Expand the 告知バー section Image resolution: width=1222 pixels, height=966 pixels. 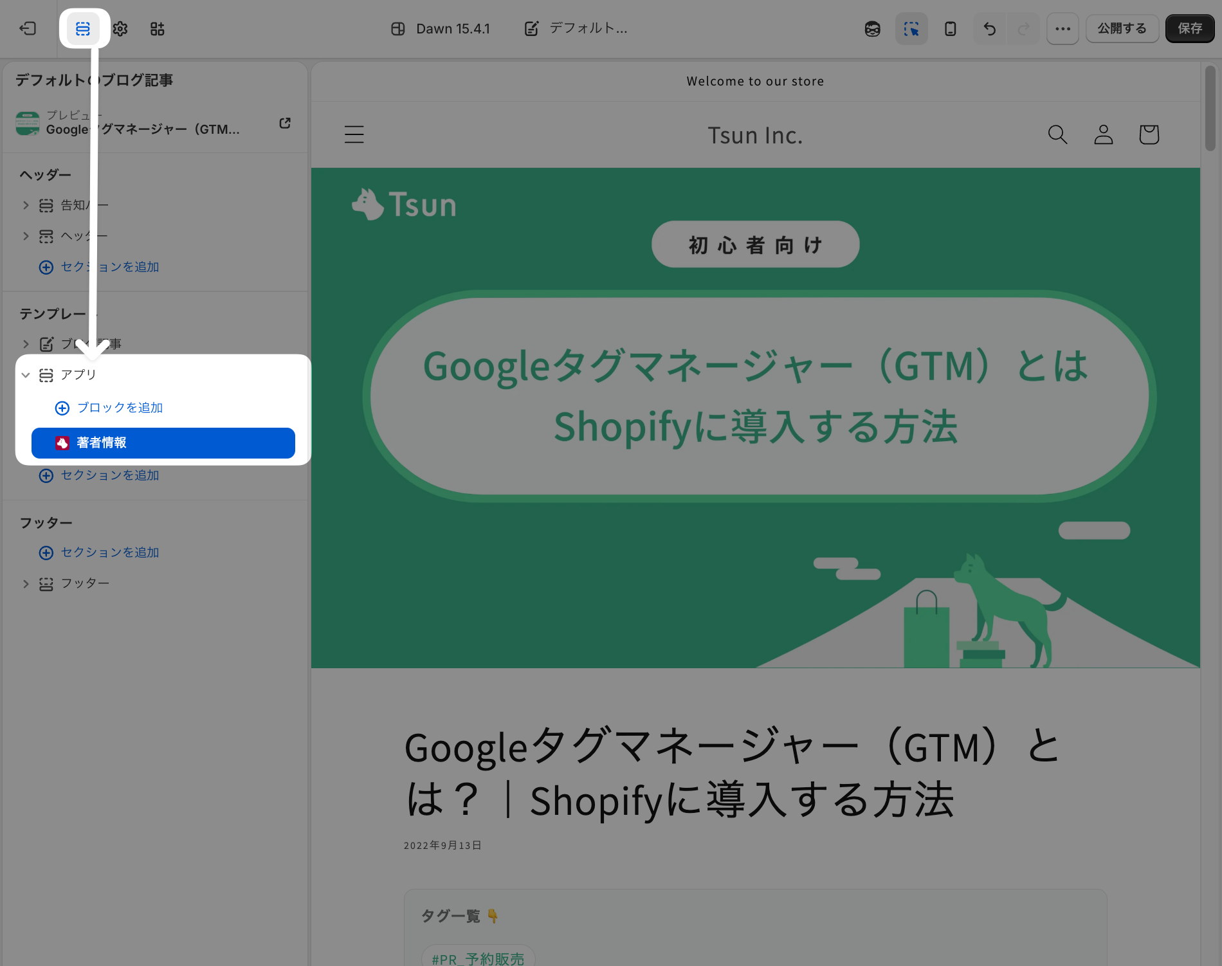click(26, 205)
